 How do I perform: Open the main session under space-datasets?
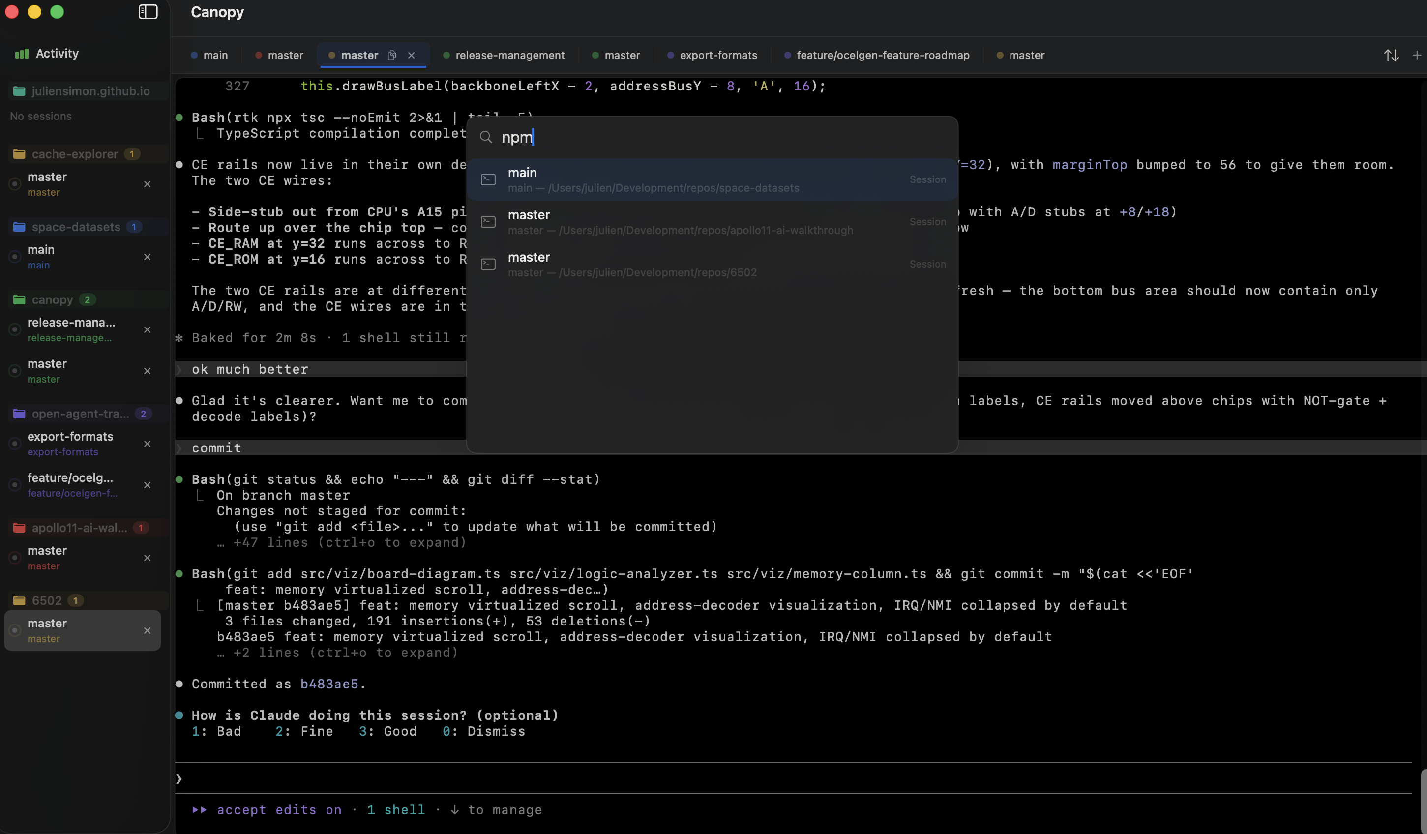(x=83, y=257)
